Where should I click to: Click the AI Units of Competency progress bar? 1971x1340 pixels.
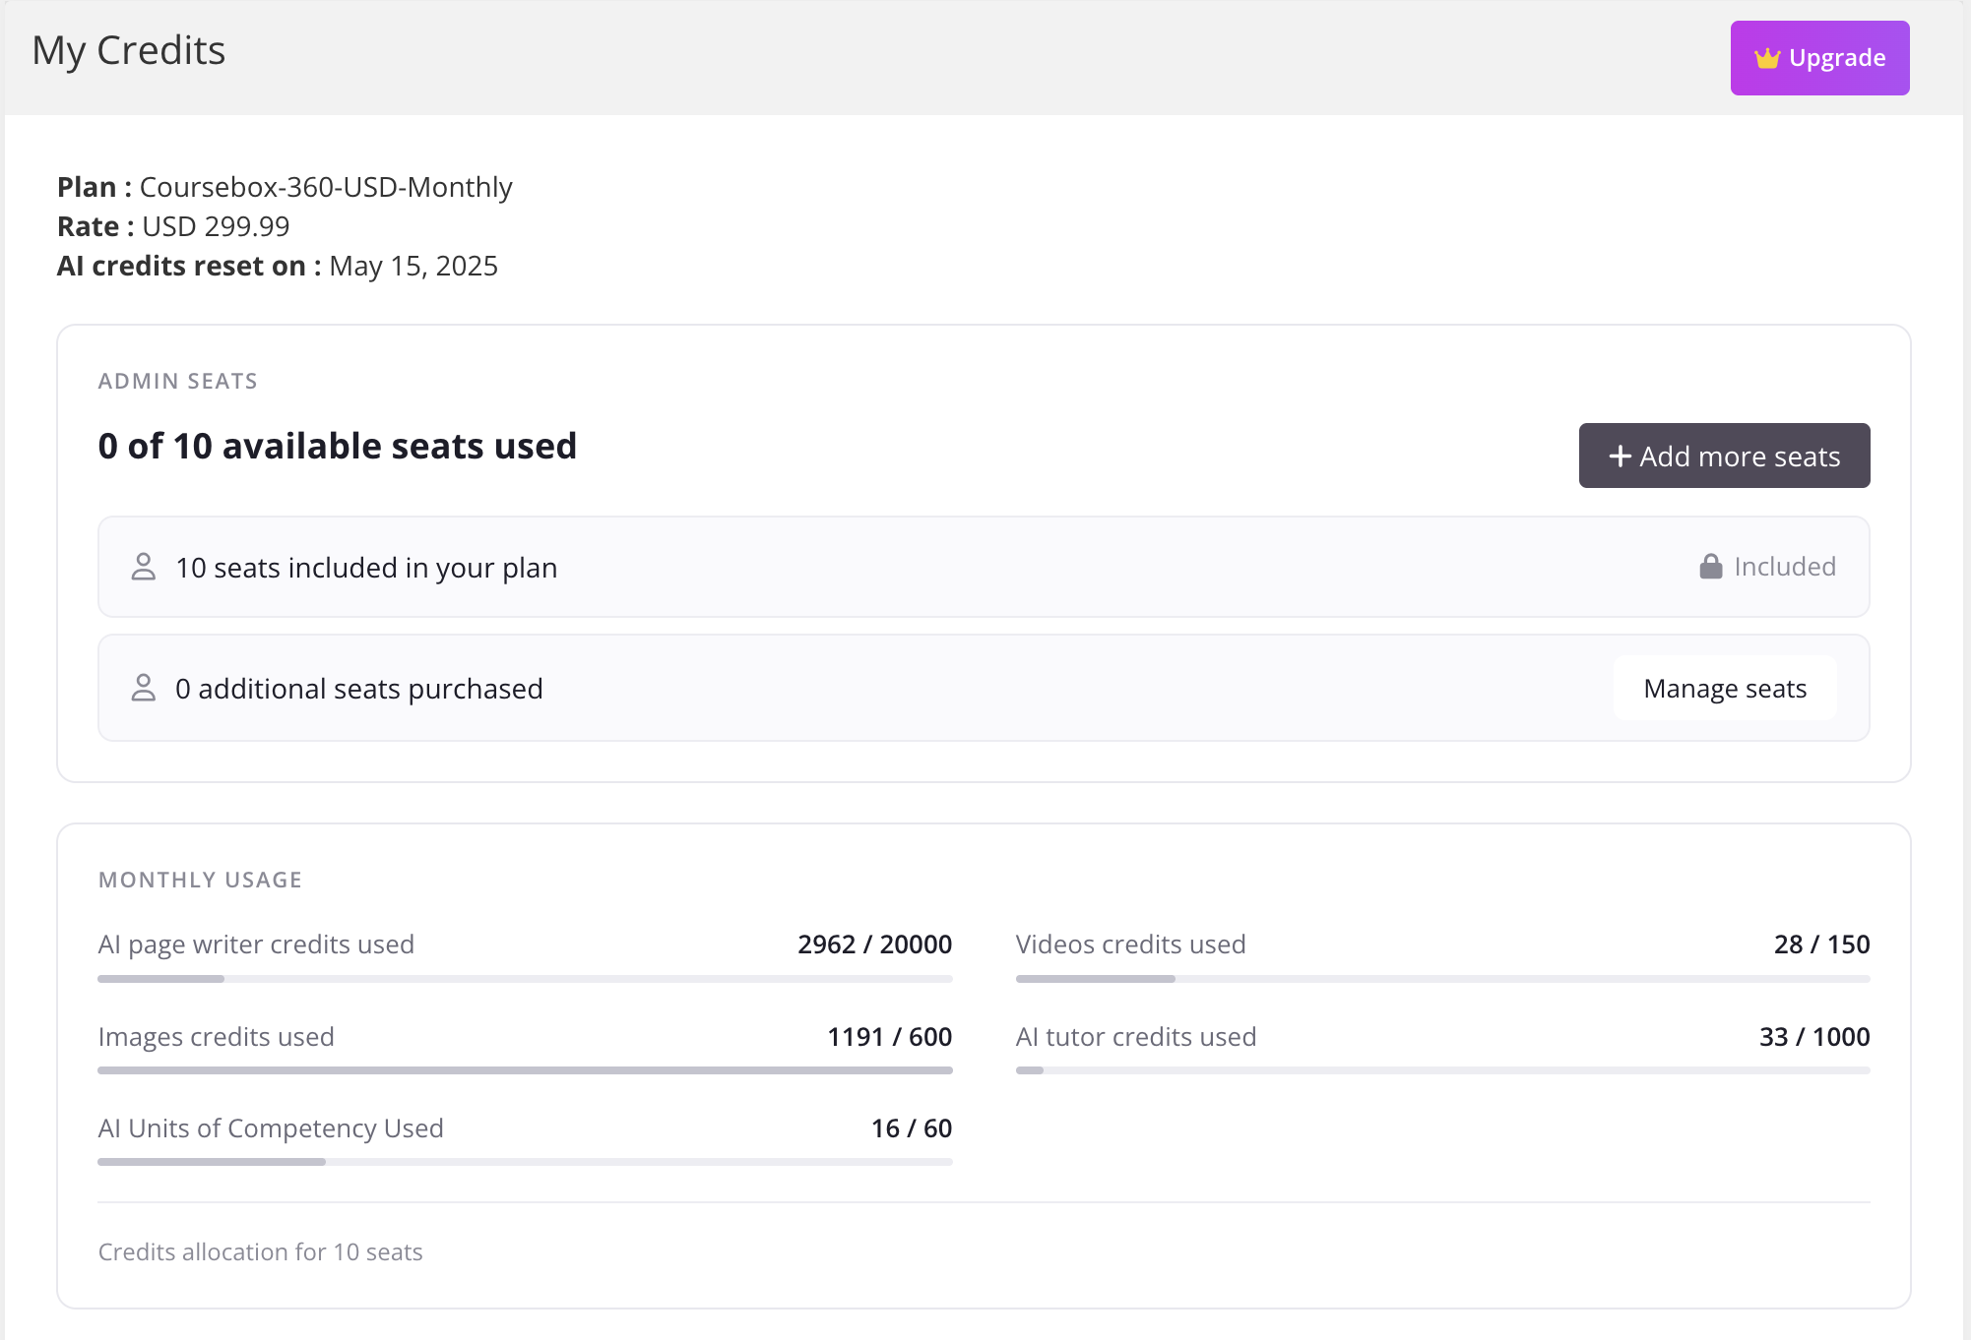[525, 1162]
